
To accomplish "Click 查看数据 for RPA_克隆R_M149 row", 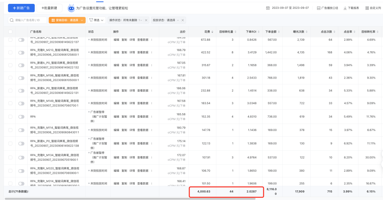I will point(143,103).
